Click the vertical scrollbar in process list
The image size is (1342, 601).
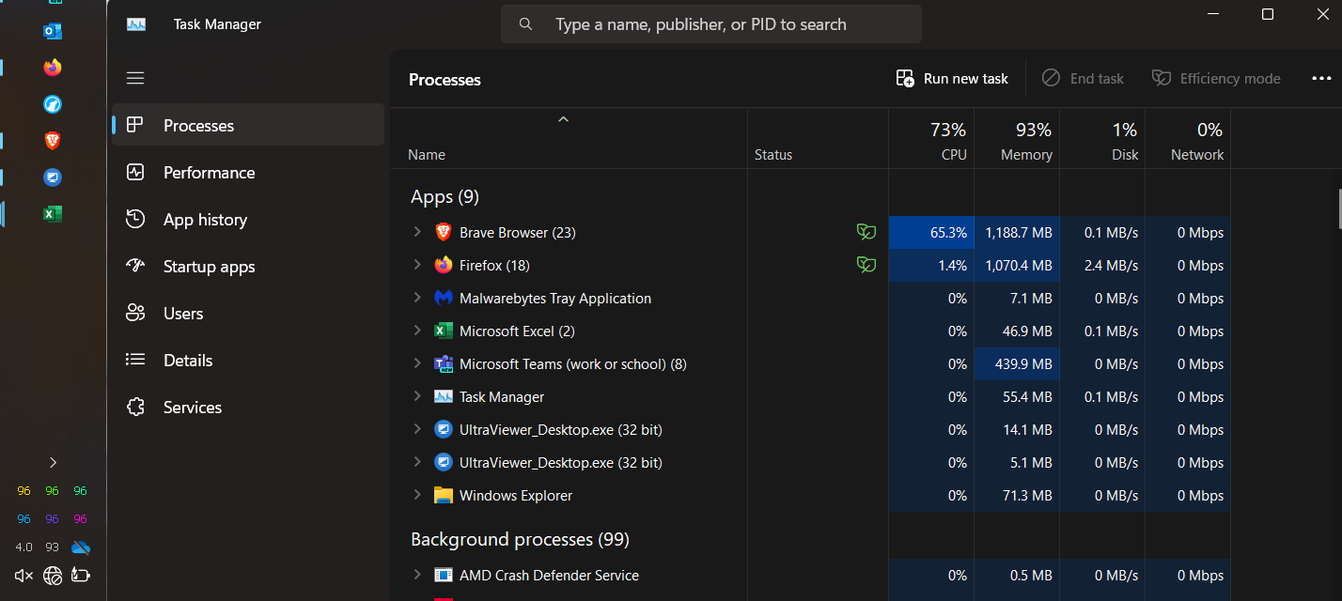(x=1338, y=208)
